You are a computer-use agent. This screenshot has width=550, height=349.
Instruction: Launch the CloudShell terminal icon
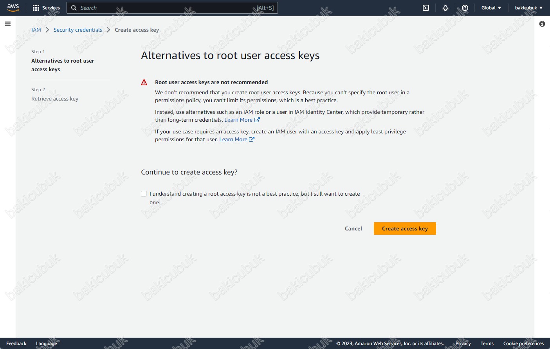click(x=426, y=8)
